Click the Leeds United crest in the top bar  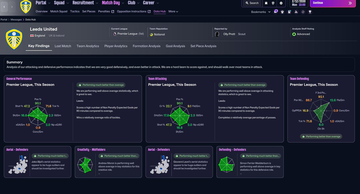[x=26, y=7]
